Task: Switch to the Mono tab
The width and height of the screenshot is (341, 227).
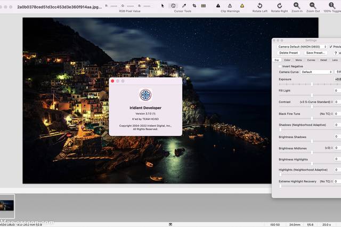Action: pyautogui.click(x=298, y=60)
